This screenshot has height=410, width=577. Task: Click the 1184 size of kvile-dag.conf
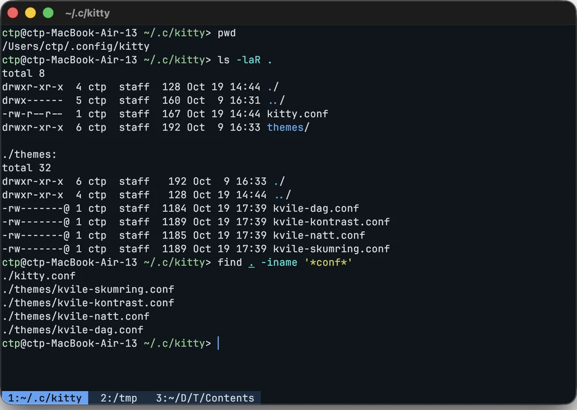(x=174, y=208)
